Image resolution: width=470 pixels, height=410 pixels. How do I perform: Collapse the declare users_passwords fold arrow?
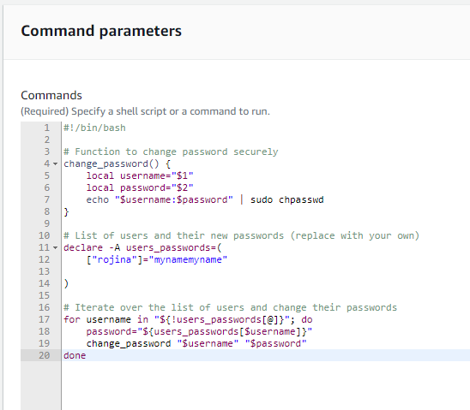pos(55,247)
